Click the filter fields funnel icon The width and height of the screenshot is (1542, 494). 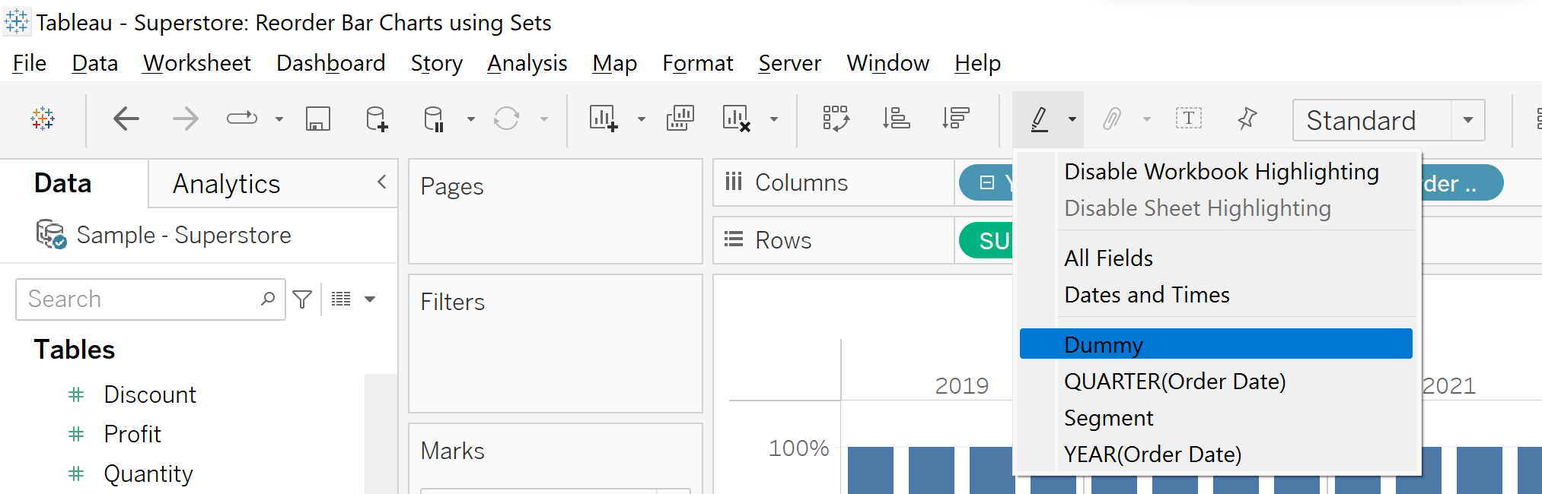tap(302, 299)
